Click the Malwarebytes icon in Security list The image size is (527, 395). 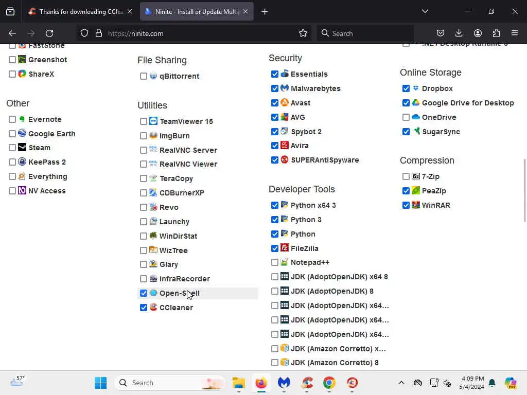pos(285,88)
